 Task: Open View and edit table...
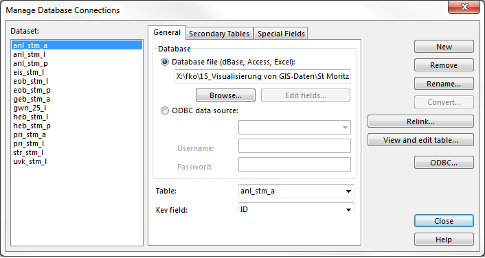pyautogui.click(x=420, y=140)
